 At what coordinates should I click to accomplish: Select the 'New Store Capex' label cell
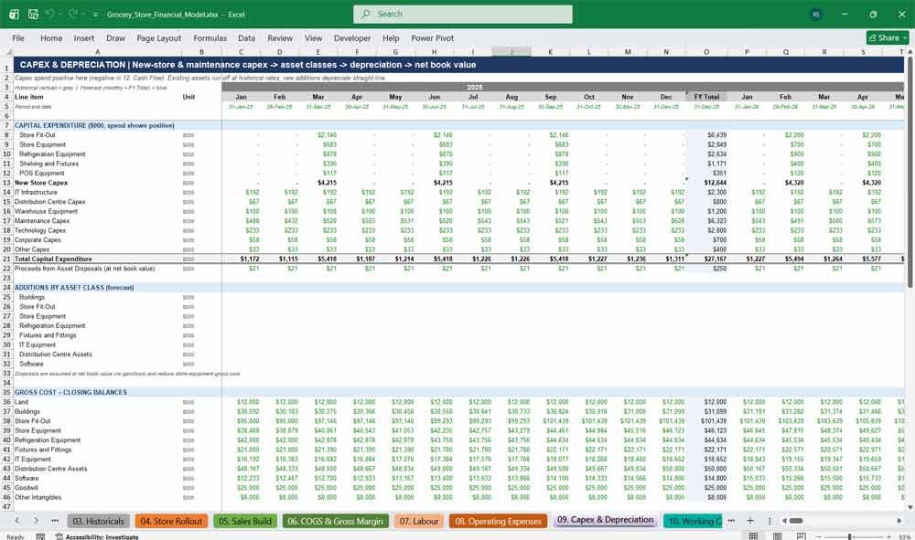pyautogui.click(x=97, y=183)
